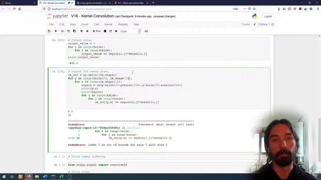
Task: Save notebook with the floppy disk icon
Action: (49, 31)
